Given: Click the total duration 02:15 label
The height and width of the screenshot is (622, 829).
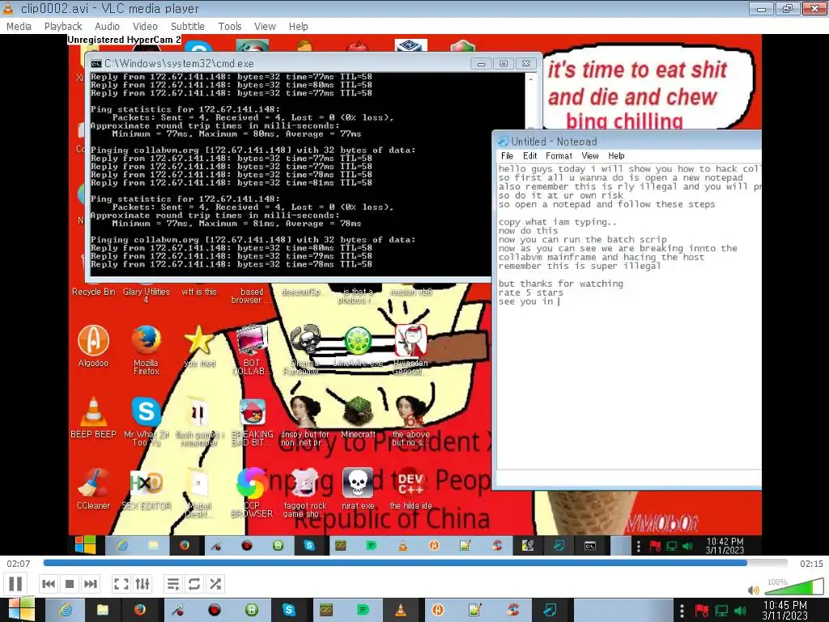Looking at the screenshot, I should coord(811,564).
